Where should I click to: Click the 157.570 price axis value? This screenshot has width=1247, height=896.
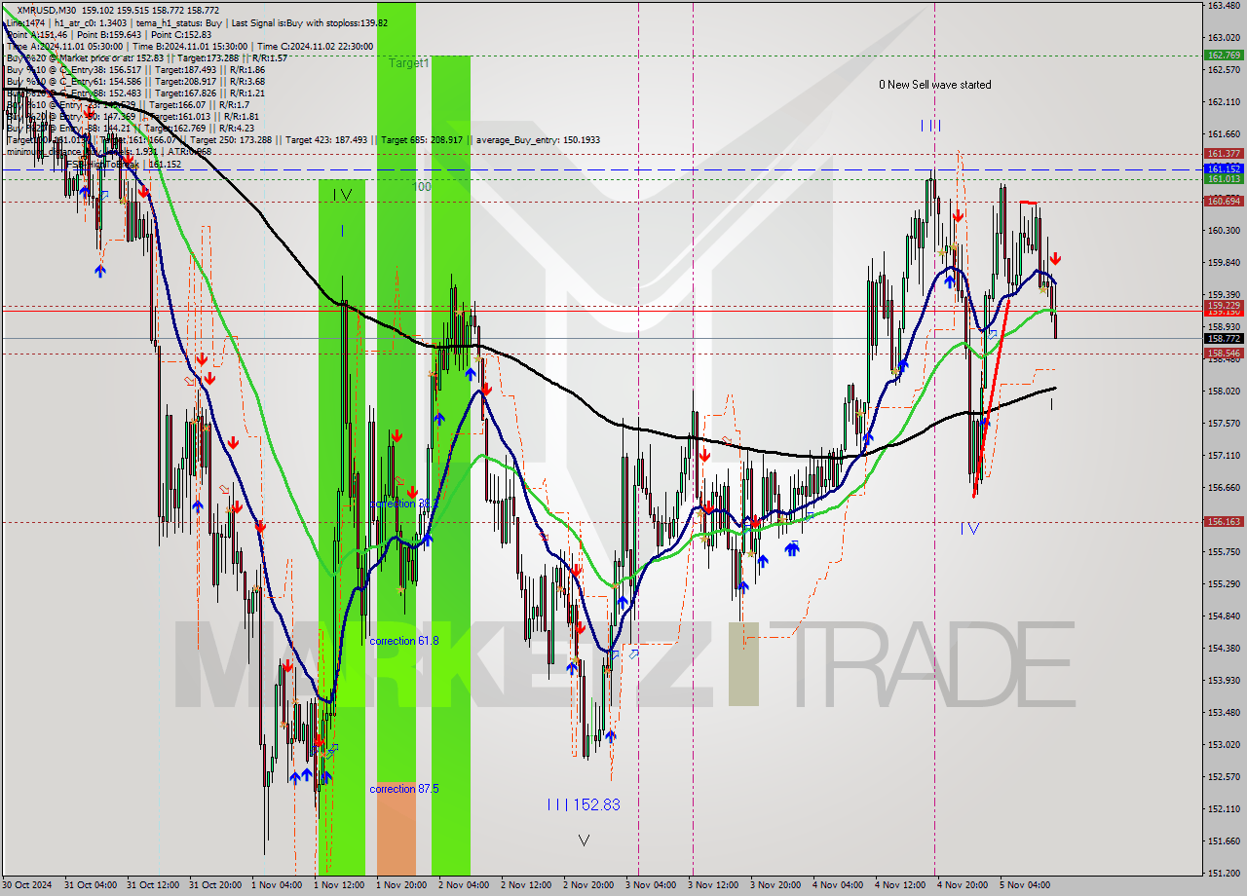[x=1223, y=424]
